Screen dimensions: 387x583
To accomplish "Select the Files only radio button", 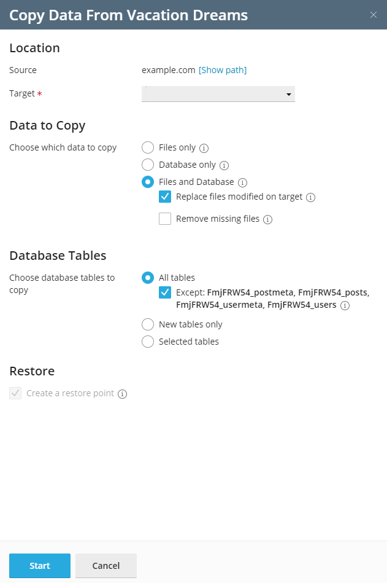I will click(148, 147).
